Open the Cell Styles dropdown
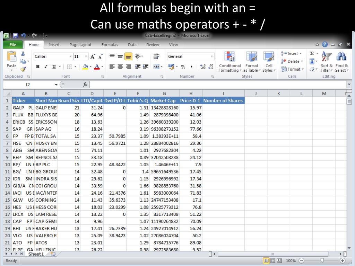355x266 pixels. 269,62
